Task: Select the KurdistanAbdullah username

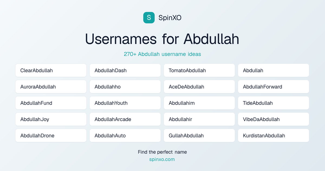Action: pyautogui.click(x=274, y=135)
